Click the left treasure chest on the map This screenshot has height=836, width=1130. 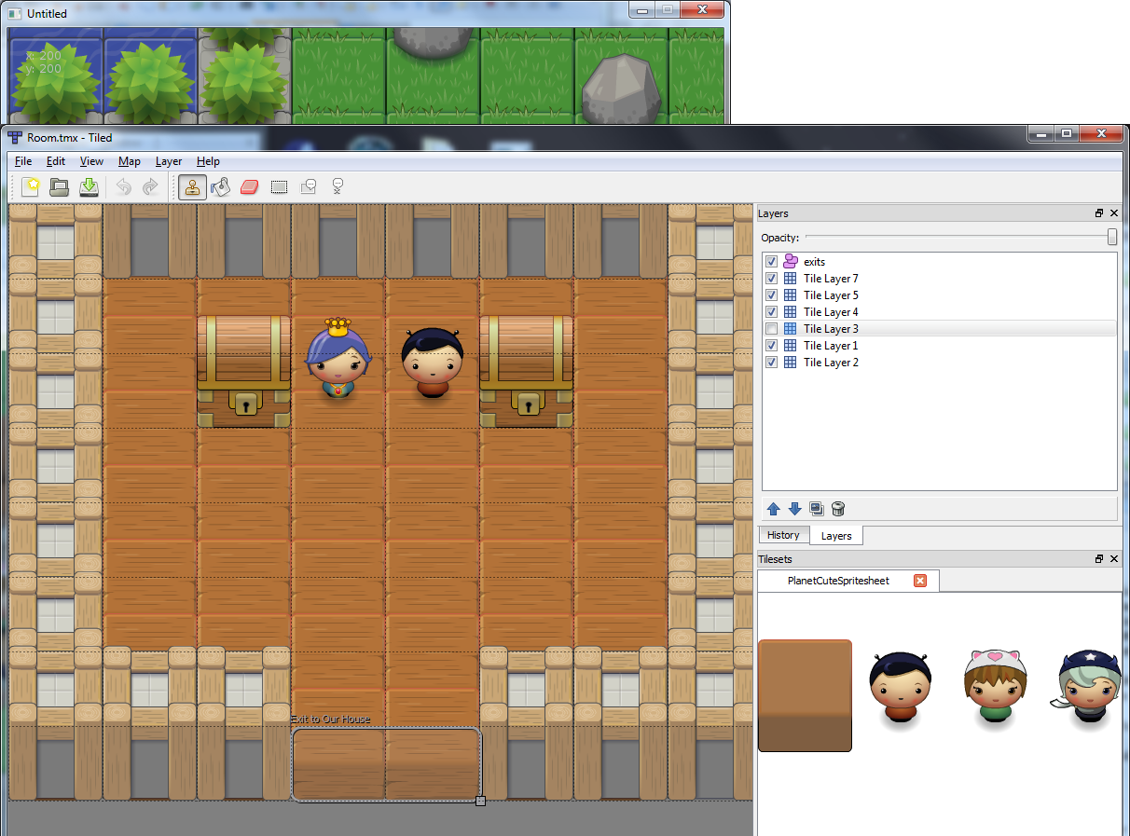[x=244, y=371]
